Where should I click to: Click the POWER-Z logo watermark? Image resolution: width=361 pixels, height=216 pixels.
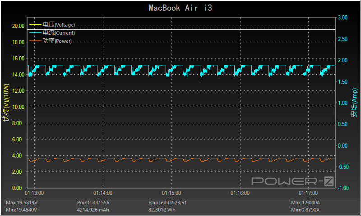(292, 181)
